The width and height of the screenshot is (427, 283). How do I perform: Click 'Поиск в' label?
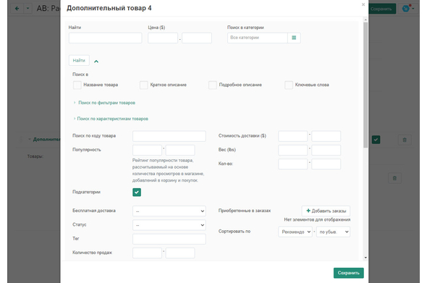[80, 75]
